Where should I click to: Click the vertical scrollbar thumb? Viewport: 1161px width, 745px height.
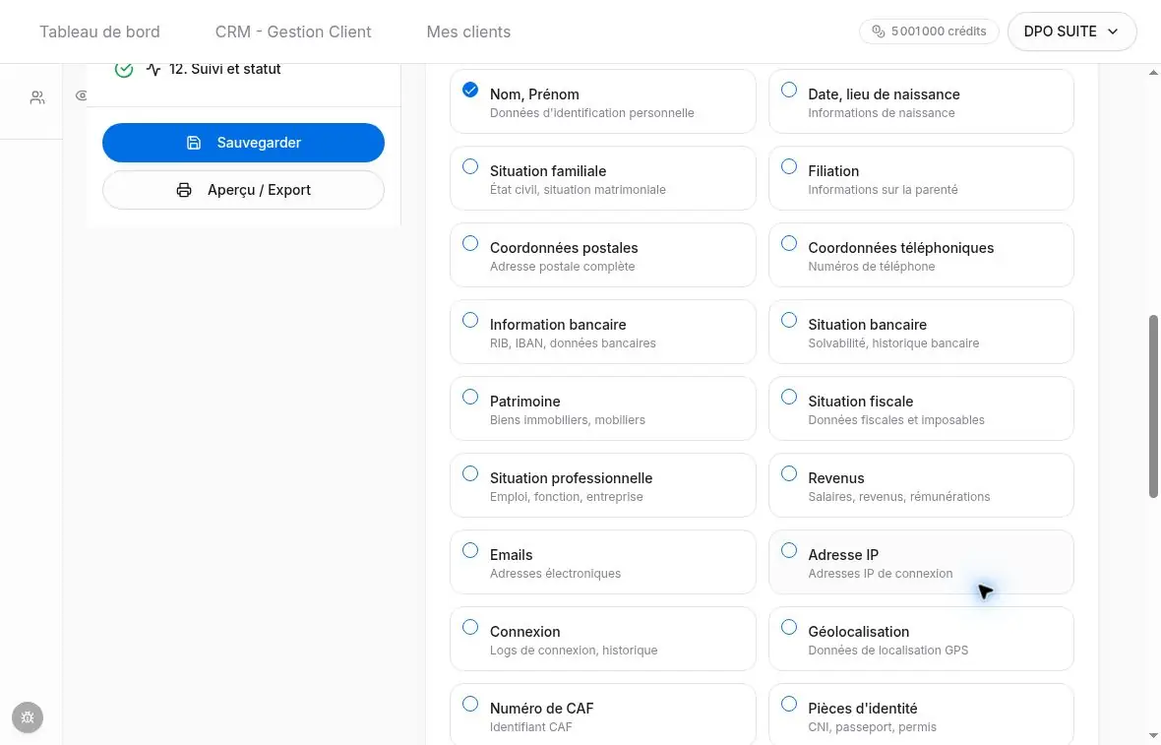click(1153, 406)
